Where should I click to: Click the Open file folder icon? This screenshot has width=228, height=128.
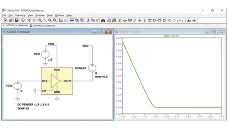11,20
